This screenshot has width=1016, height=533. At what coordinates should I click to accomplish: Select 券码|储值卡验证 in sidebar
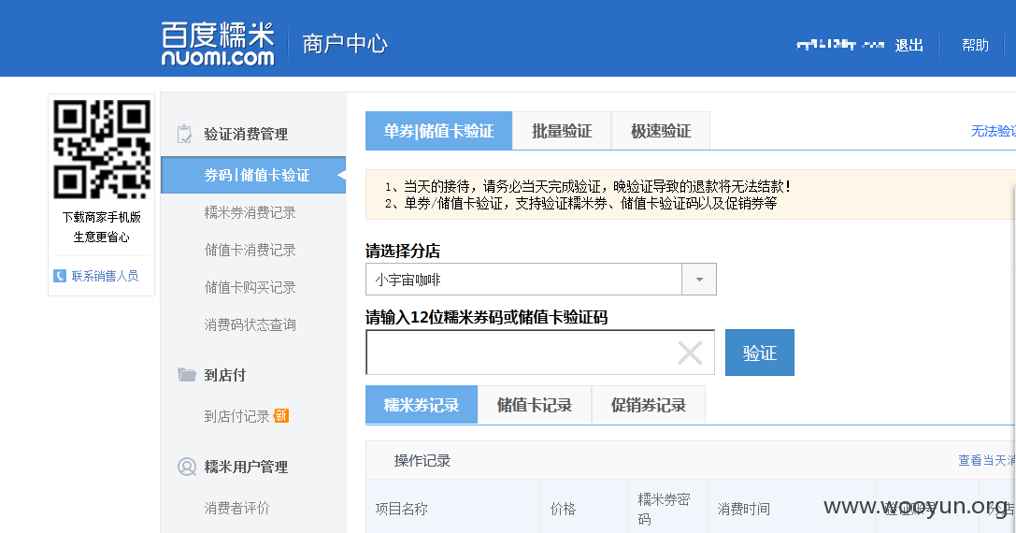[x=253, y=175]
